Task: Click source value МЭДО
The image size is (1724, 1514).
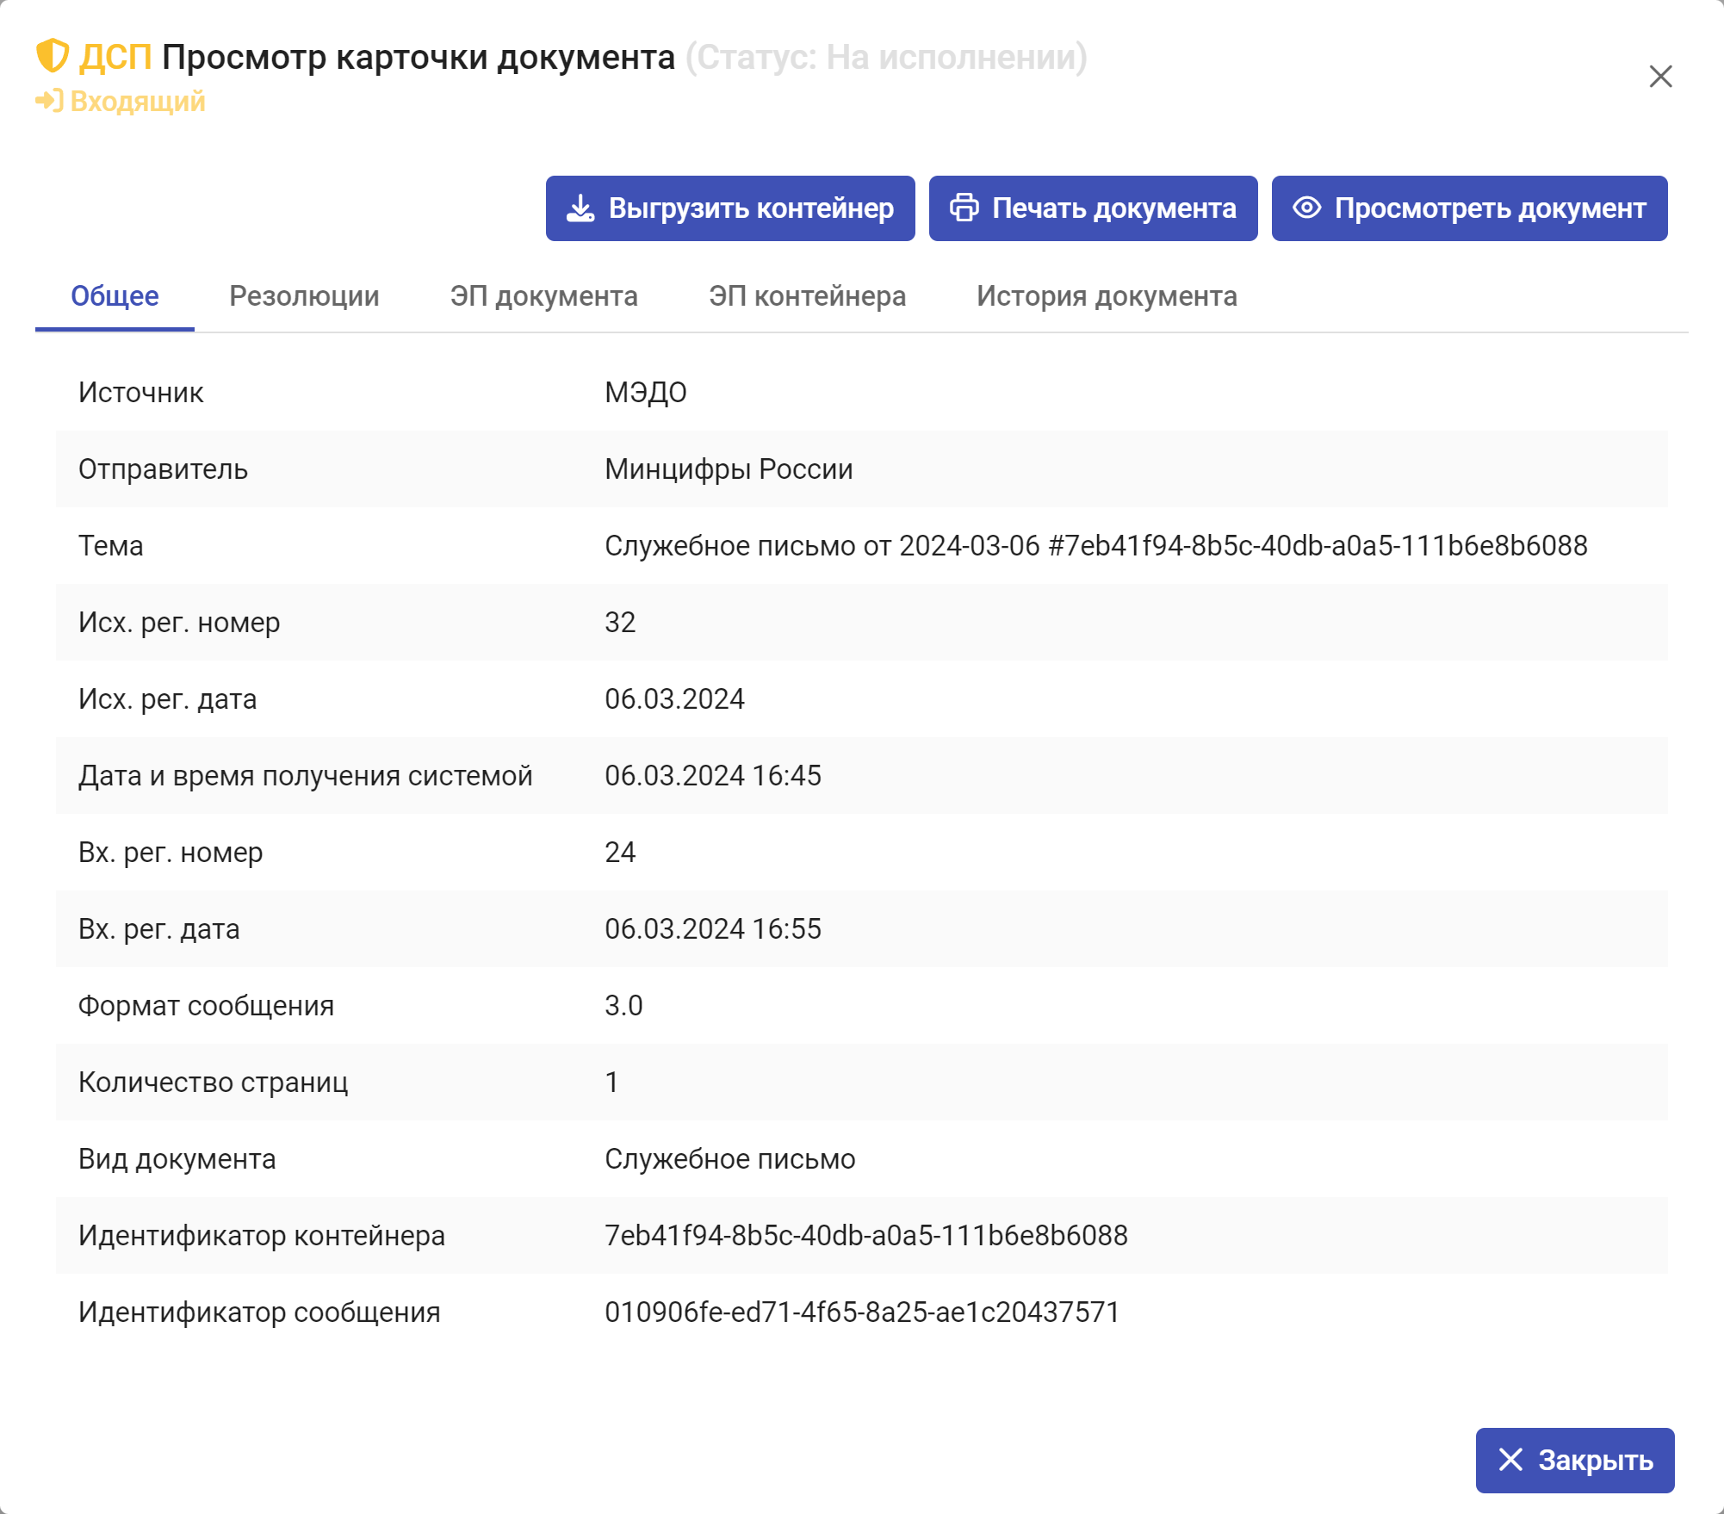Action: (646, 393)
